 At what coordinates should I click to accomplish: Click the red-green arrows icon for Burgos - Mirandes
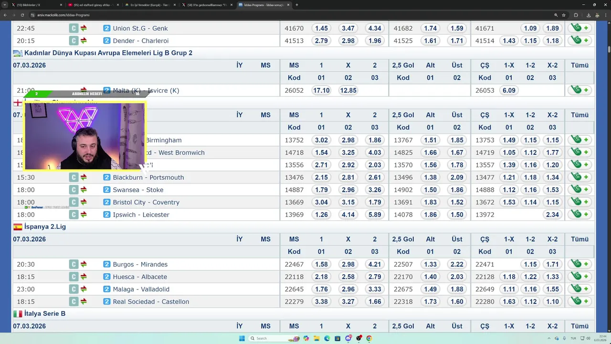pos(84,264)
